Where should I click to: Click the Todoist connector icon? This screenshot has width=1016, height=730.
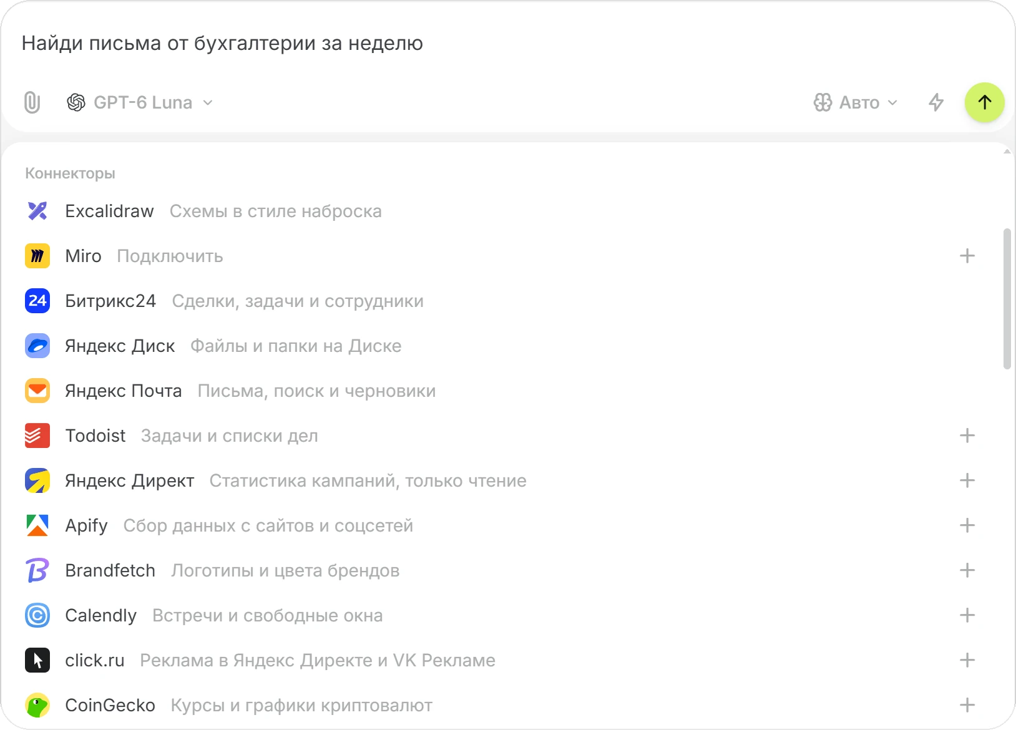[37, 436]
